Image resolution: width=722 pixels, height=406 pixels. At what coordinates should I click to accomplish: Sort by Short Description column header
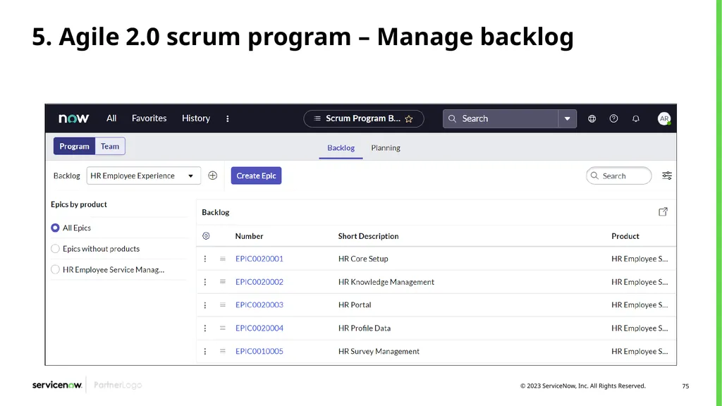click(x=368, y=236)
